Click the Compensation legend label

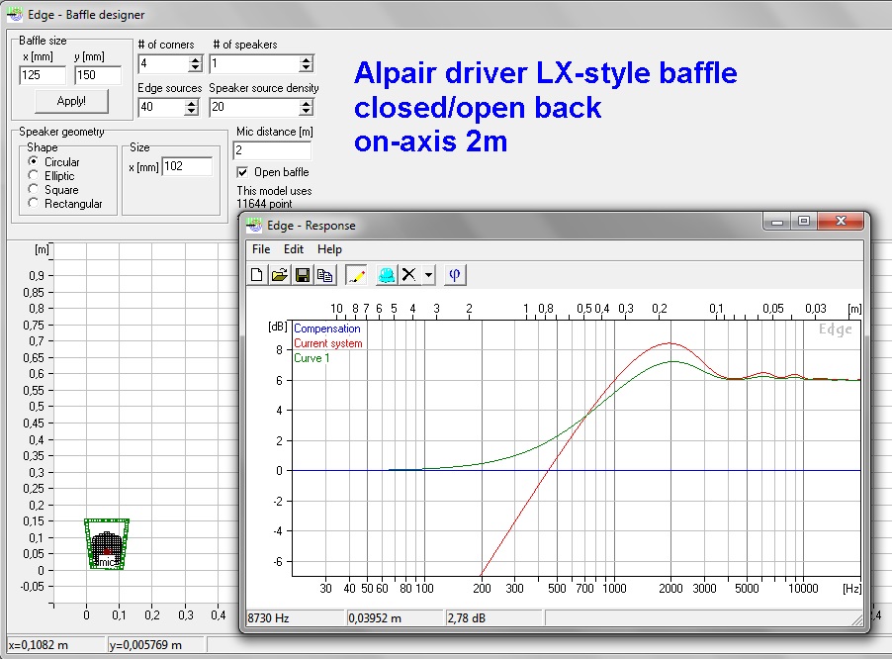click(x=327, y=329)
